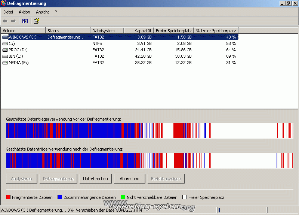This screenshot has height=215, width=299.
Task: Open the ? help menu
Action: pos(56,12)
